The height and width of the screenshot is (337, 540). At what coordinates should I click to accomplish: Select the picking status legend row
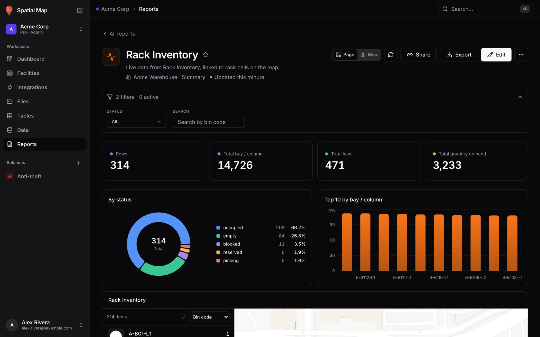coord(261,261)
